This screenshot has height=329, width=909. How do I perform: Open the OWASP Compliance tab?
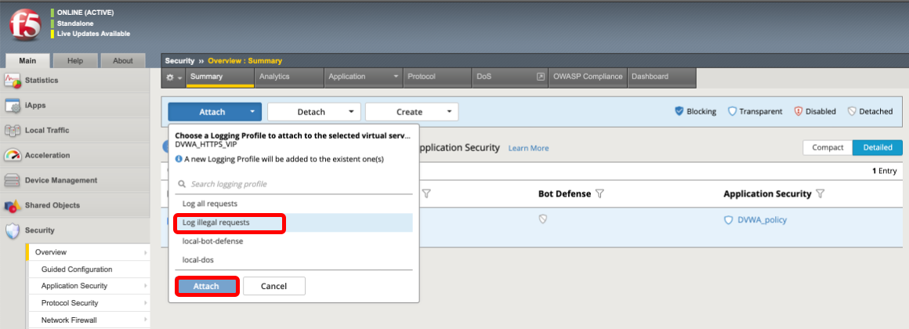tap(588, 77)
